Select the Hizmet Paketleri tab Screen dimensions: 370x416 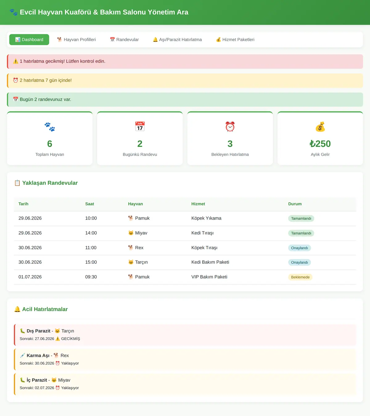point(235,40)
